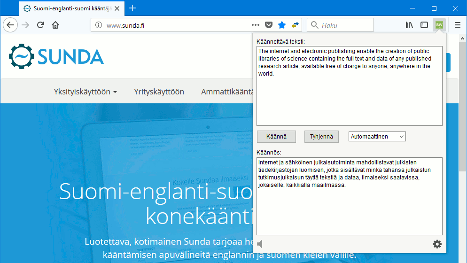Click the page vertical scrollbar thumb

coord(462,107)
